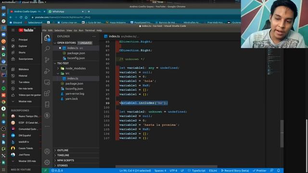Screen dimensions: 308x173
Task: Click YouTube logo in Chrome window
Action: click(26, 30)
